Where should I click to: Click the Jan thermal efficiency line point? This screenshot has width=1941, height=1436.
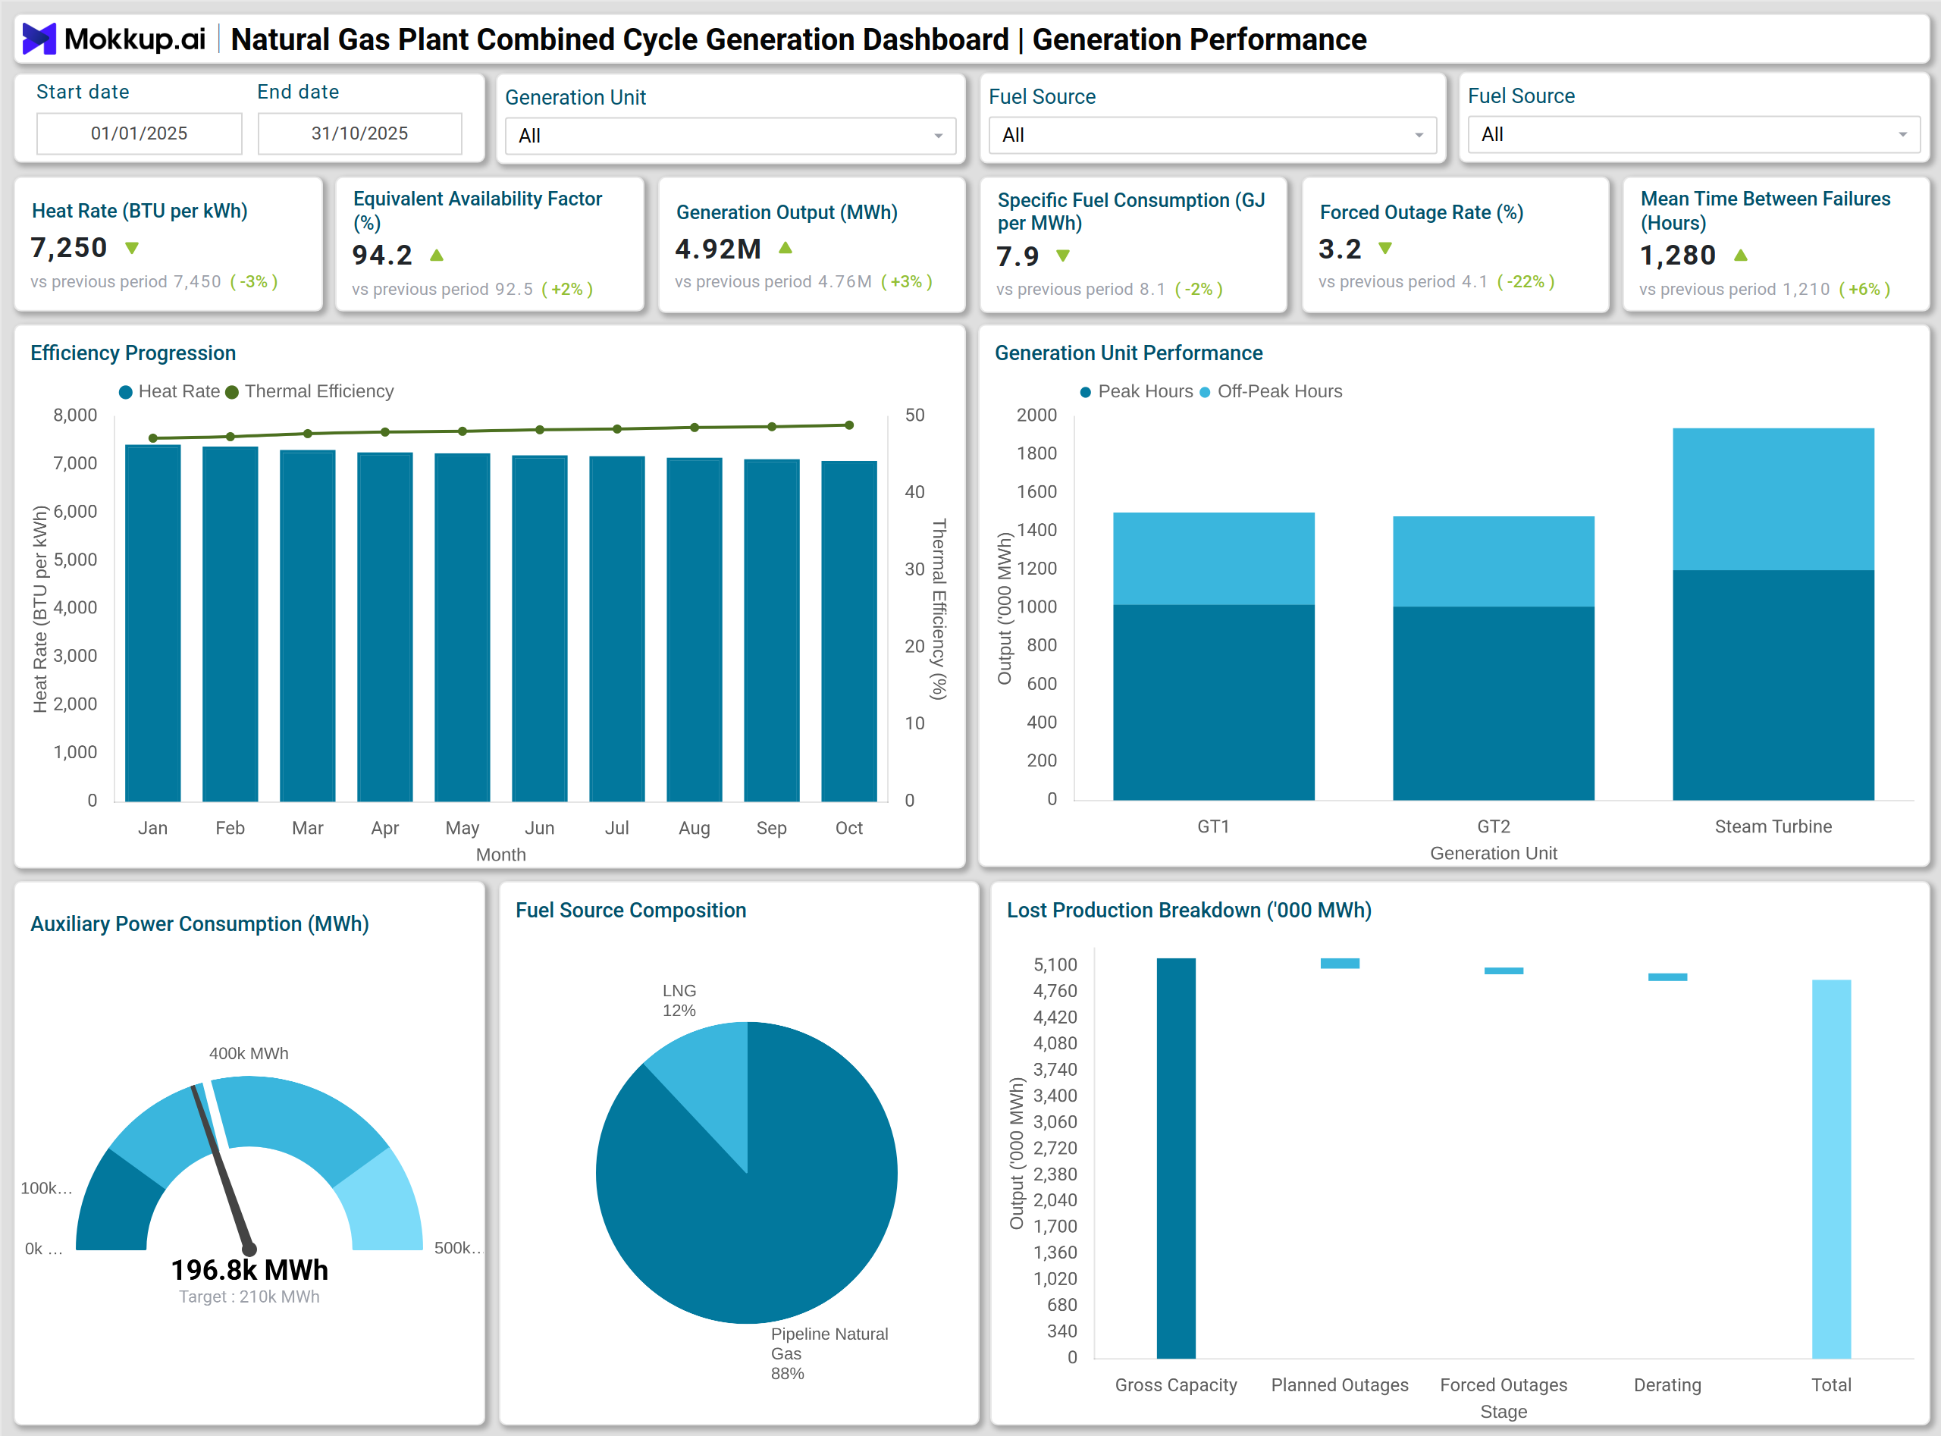coord(153,438)
